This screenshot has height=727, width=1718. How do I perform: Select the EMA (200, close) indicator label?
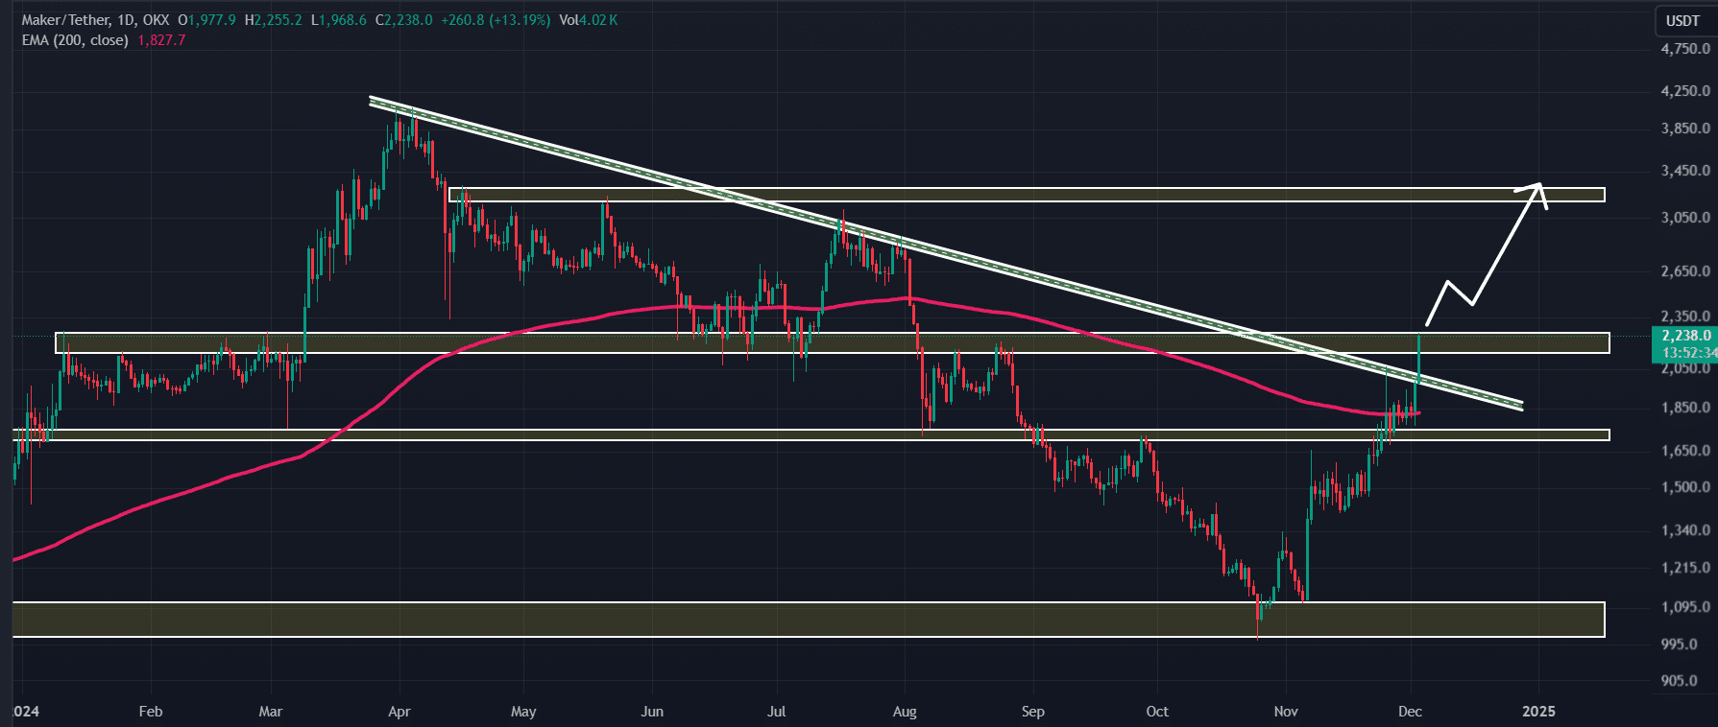tap(75, 40)
